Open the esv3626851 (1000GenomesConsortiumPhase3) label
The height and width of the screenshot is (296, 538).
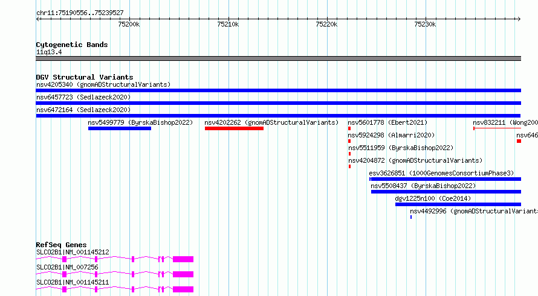[x=442, y=173]
